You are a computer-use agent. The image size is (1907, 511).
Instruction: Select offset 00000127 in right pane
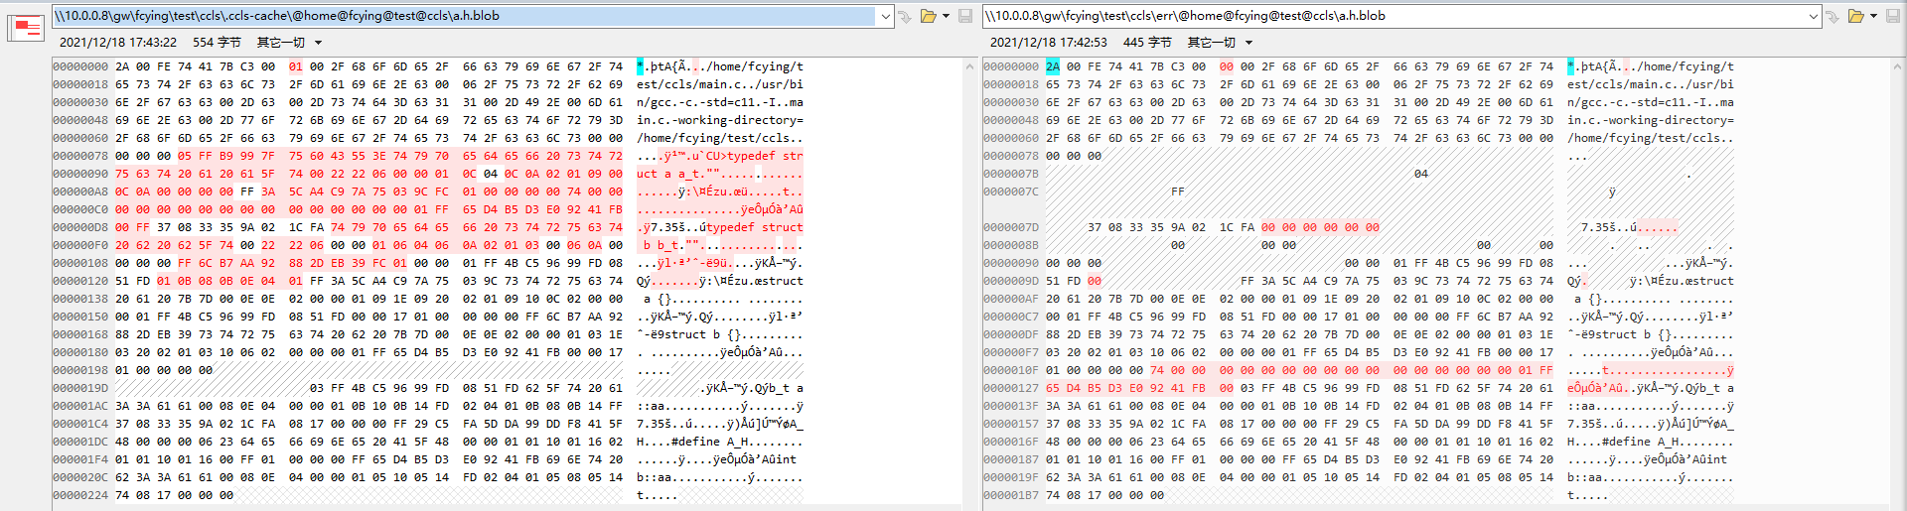click(1011, 388)
